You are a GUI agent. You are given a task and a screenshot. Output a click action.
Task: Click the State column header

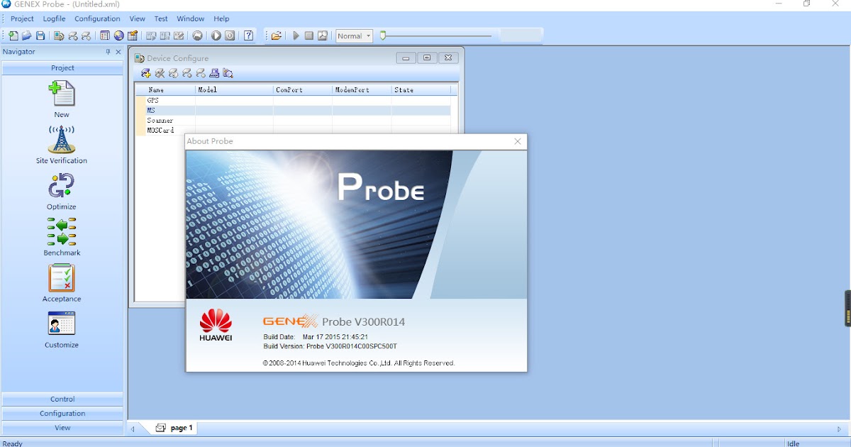(421, 90)
